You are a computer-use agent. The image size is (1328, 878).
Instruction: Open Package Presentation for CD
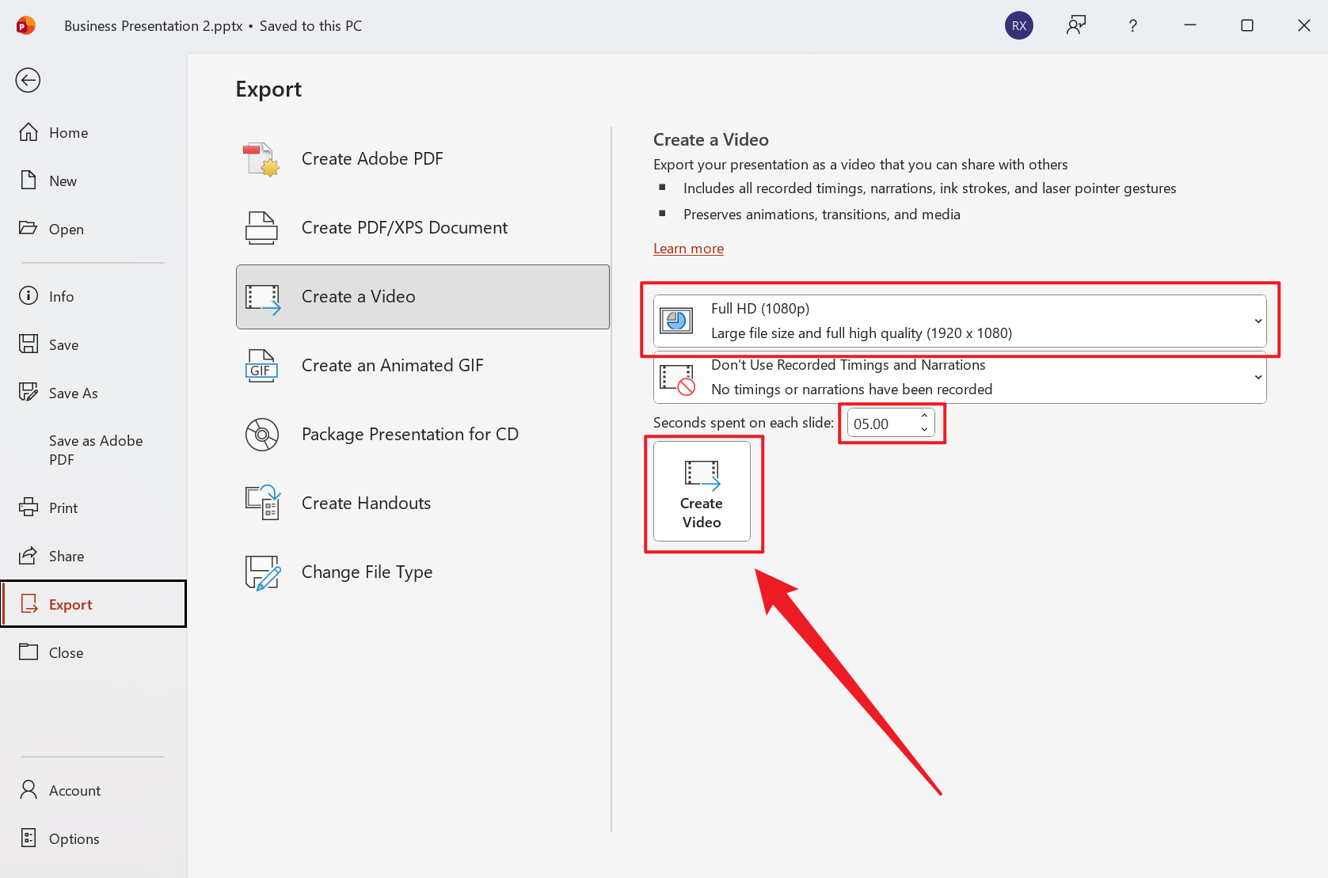(x=409, y=435)
